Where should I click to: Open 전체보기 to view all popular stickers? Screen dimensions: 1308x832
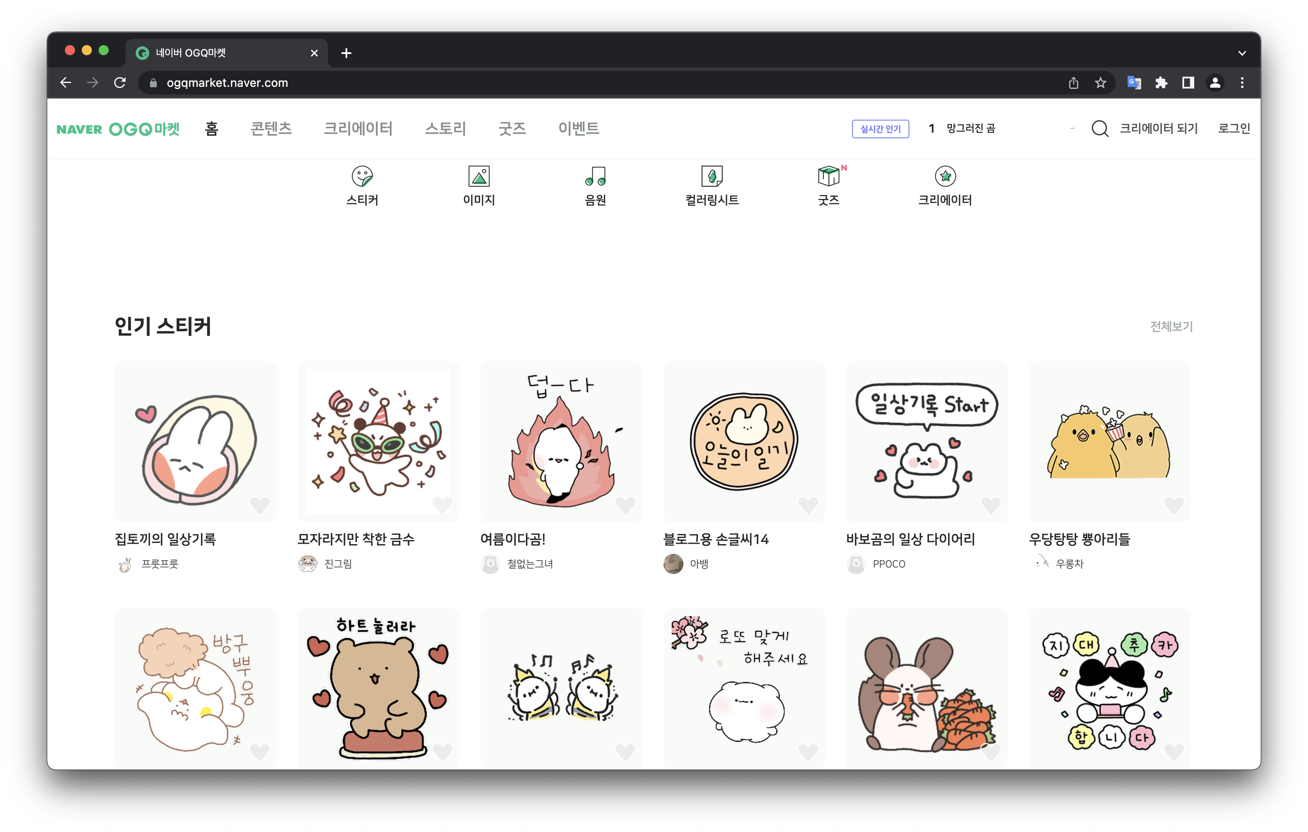[x=1171, y=327]
